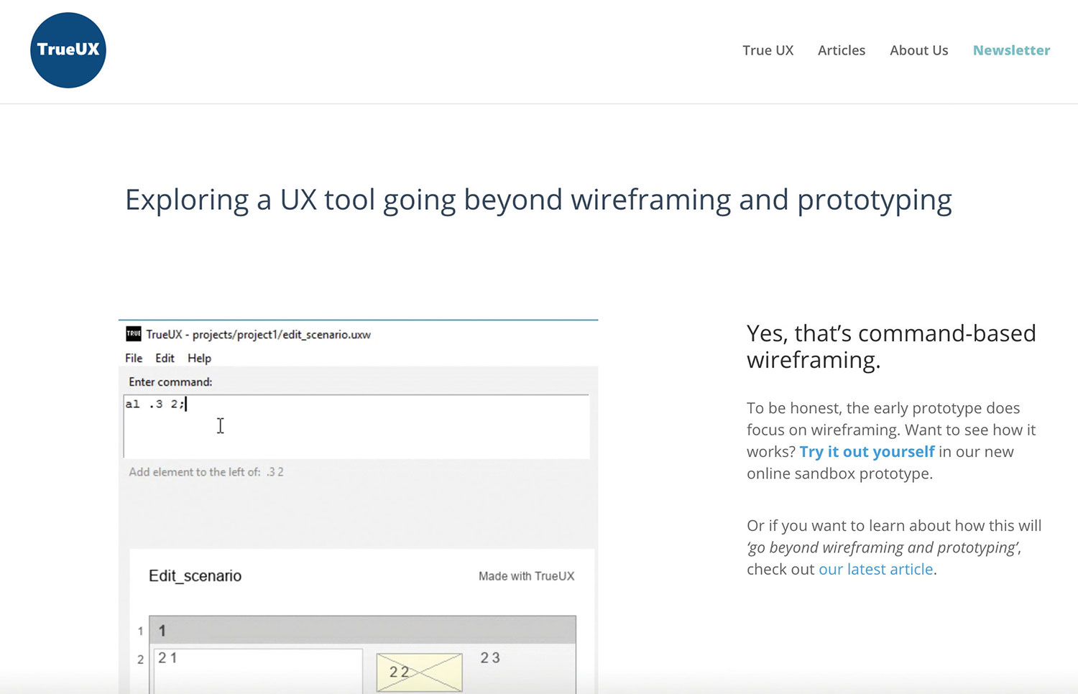Viewport: 1078px width, 694px height.
Task: Open 'our latest article' link
Action: point(875,569)
